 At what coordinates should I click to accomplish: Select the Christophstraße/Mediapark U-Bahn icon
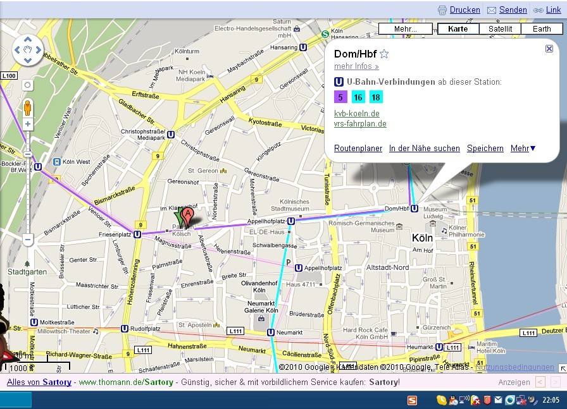pyautogui.click(x=171, y=135)
